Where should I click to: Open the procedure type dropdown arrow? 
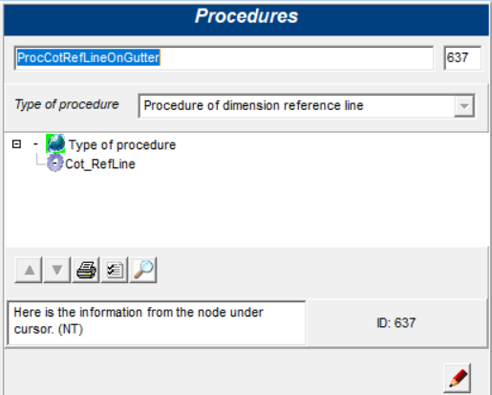click(x=464, y=106)
